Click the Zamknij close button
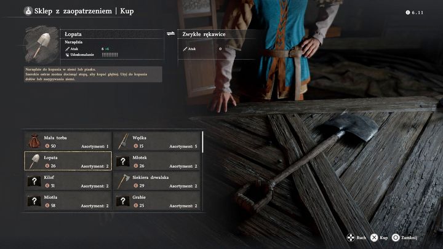This screenshot has width=443, height=249. tap(405, 238)
